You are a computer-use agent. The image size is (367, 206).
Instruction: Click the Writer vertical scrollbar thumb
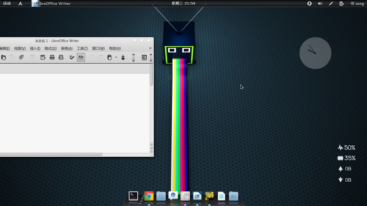(152, 75)
